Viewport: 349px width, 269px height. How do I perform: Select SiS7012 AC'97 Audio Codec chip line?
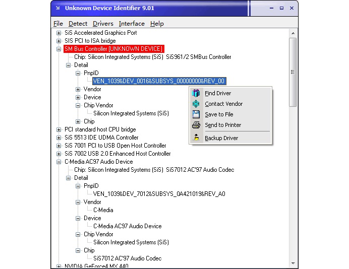[x=154, y=170]
